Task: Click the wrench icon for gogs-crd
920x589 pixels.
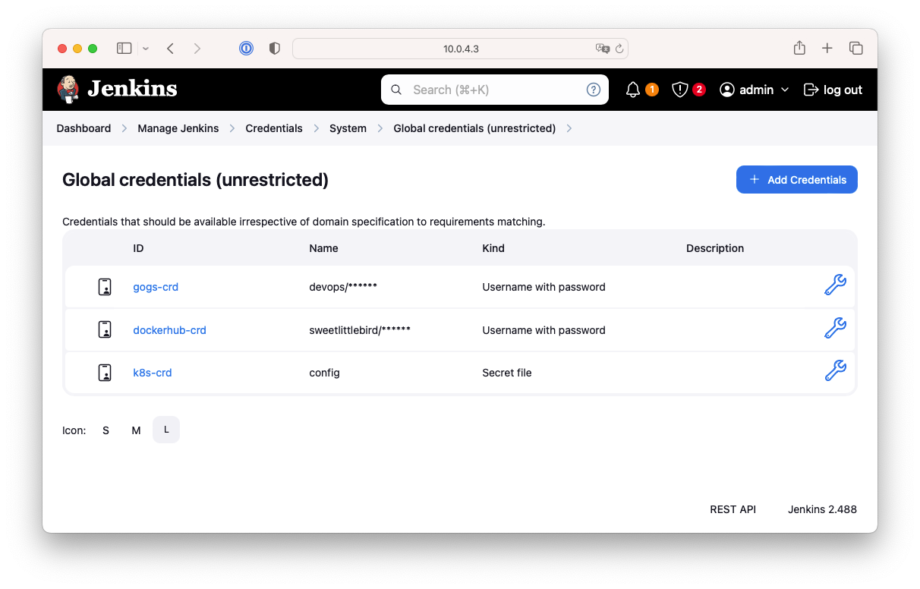Action: click(835, 285)
